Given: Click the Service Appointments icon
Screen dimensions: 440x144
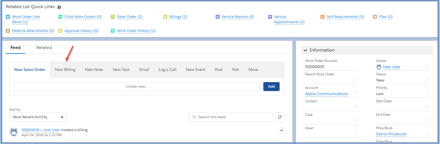Looking at the screenshot, I should tap(270, 17).
